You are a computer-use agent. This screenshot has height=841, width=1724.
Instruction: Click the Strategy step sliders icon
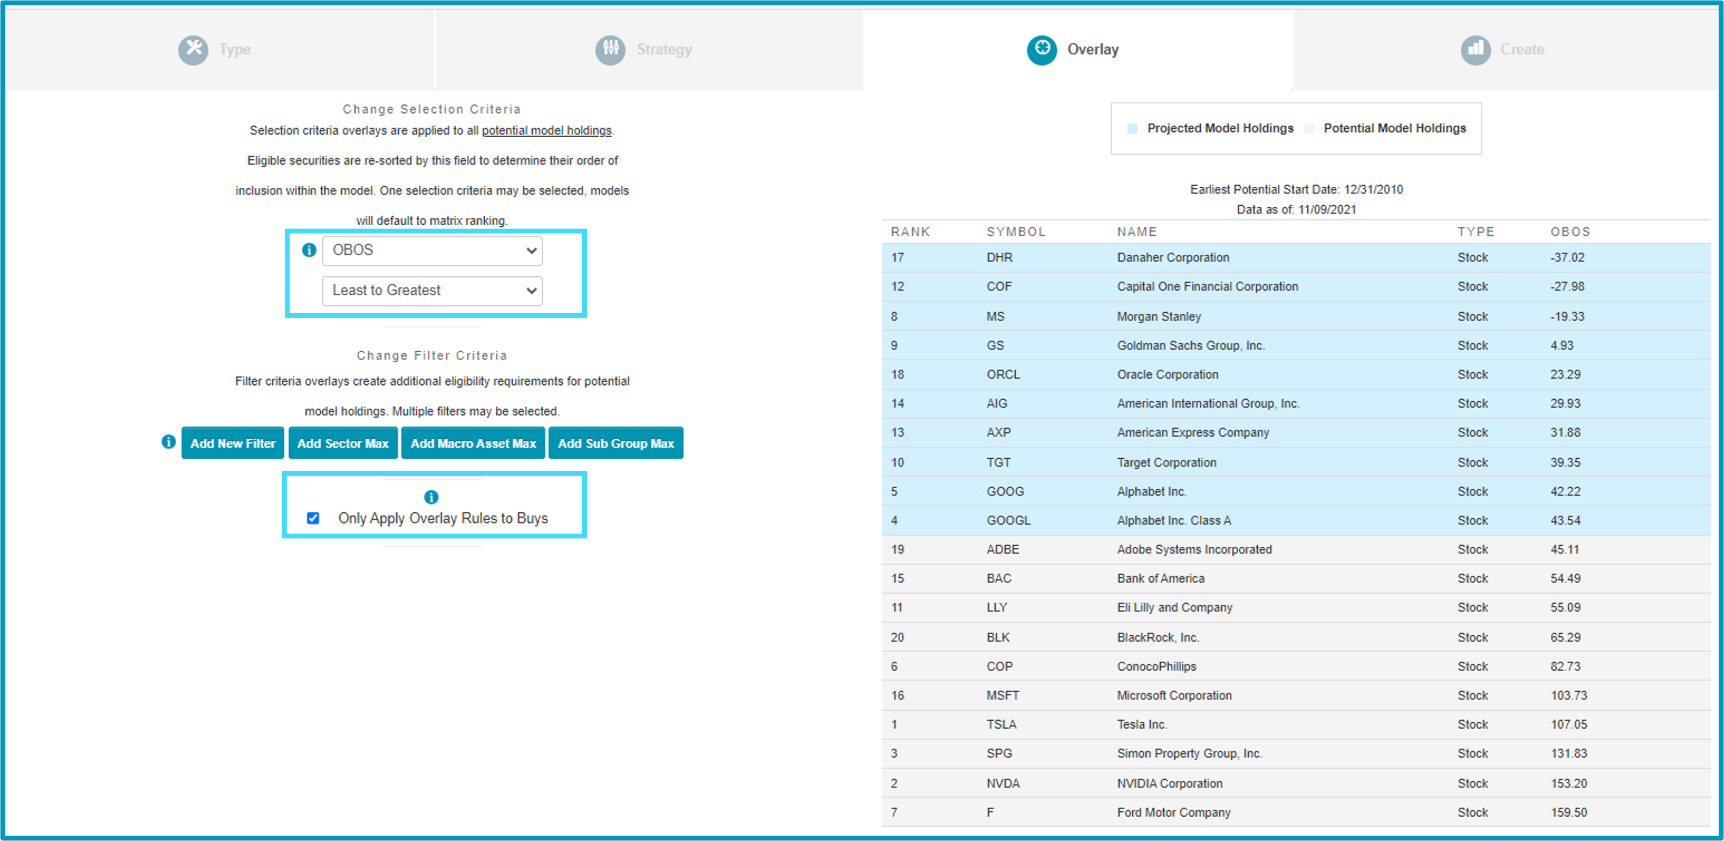[x=610, y=50]
